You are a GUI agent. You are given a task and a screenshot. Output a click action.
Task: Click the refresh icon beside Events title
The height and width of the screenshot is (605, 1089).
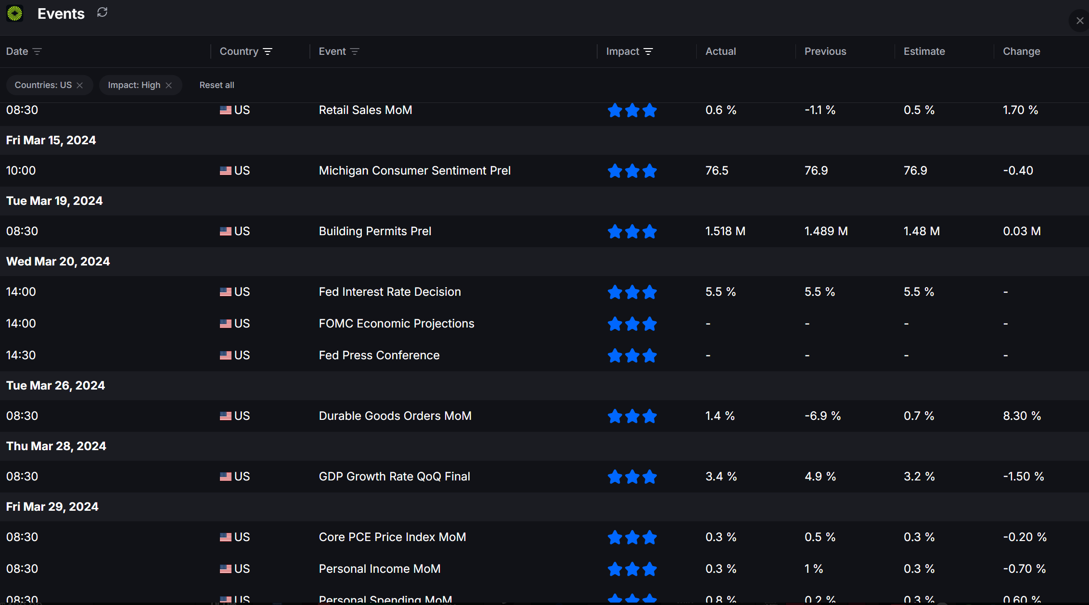tap(102, 13)
